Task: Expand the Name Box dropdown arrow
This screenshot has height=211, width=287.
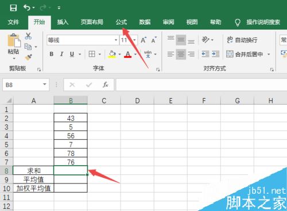Action: (45, 84)
